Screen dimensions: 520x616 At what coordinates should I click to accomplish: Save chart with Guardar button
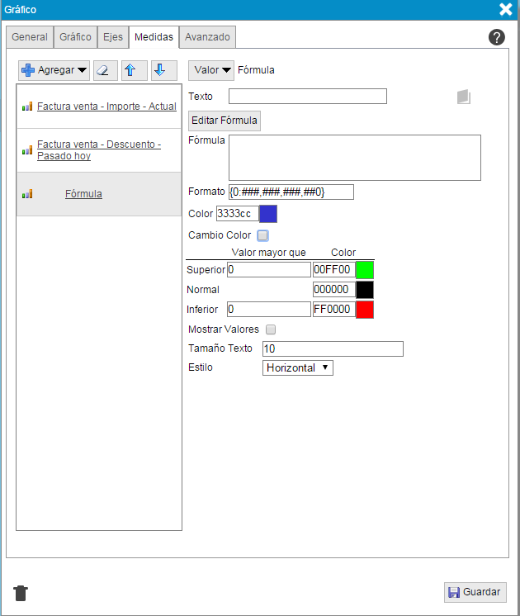click(475, 592)
